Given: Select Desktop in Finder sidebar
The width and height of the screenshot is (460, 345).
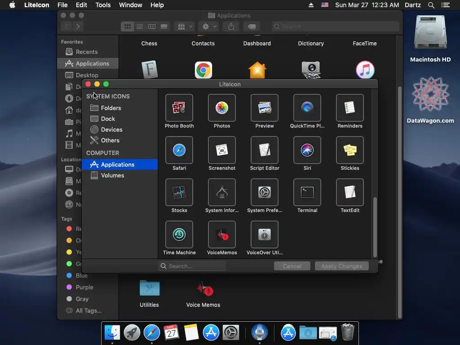Looking at the screenshot, I should point(88,75).
